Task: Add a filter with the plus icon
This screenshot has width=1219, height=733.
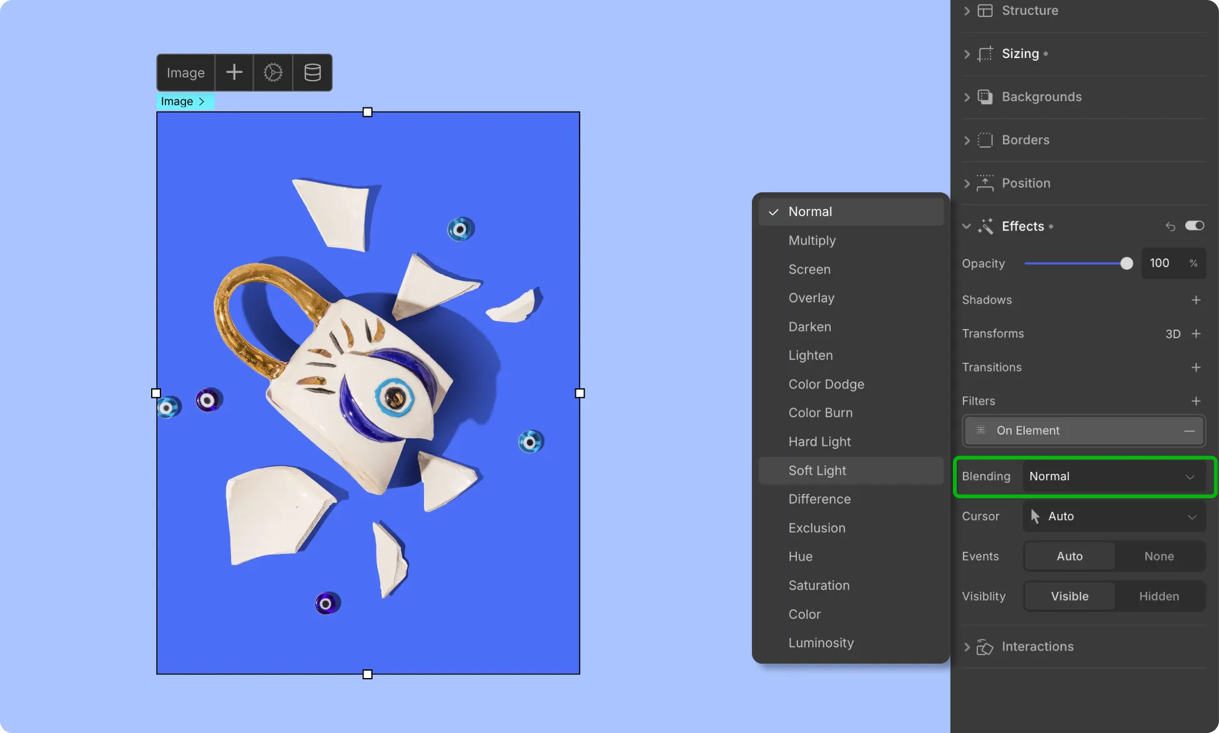Action: (1196, 401)
